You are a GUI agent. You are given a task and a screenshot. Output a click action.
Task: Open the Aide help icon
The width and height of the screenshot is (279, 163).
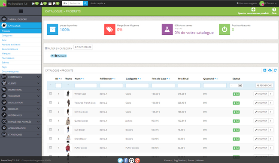tap(274, 11)
